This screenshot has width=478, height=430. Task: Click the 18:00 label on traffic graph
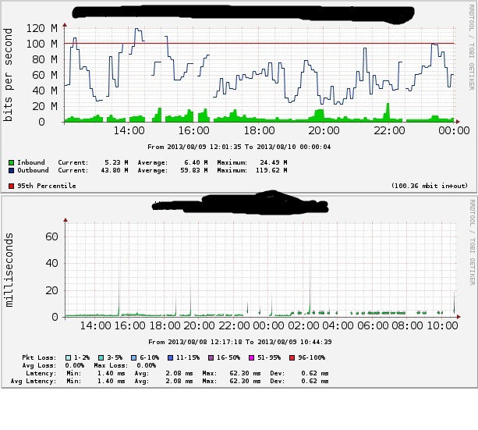click(x=259, y=131)
